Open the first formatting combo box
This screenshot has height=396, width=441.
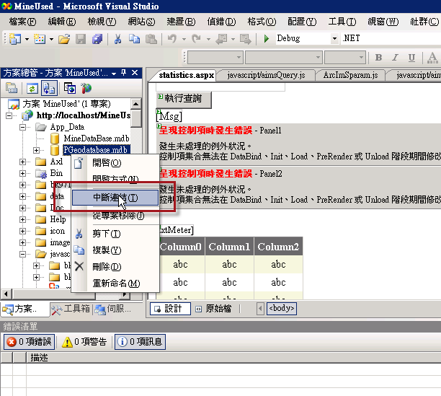(x=215, y=58)
